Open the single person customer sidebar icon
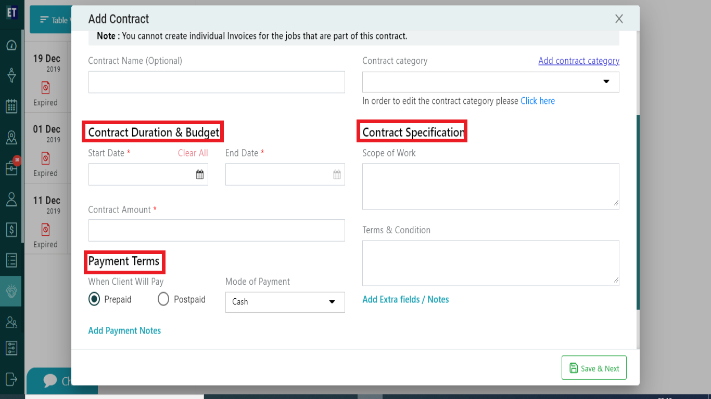The height and width of the screenshot is (399, 711). [x=11, y=199]
